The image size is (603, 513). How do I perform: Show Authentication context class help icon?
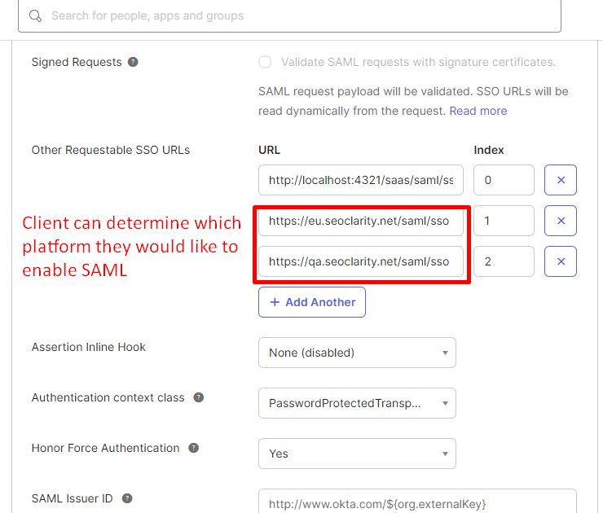pos(198,397)
